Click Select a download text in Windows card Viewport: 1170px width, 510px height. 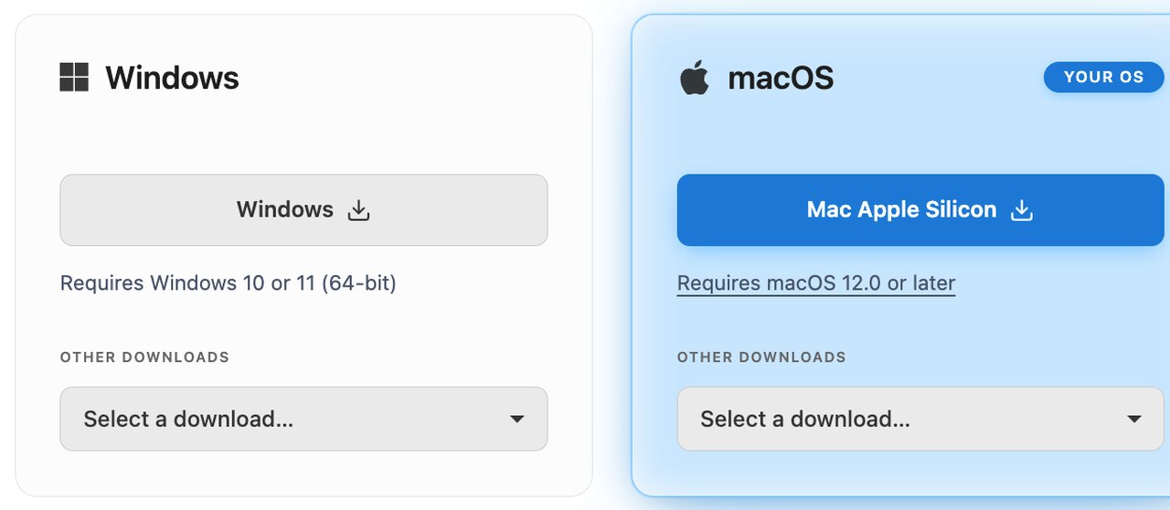point(188,419)
